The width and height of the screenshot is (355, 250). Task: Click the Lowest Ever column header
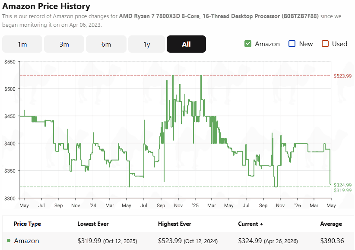93,224
